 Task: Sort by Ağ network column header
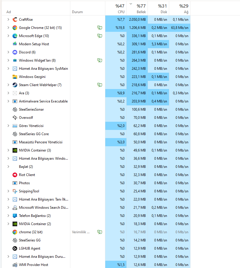pyautogui.click(x=180, y=8)
